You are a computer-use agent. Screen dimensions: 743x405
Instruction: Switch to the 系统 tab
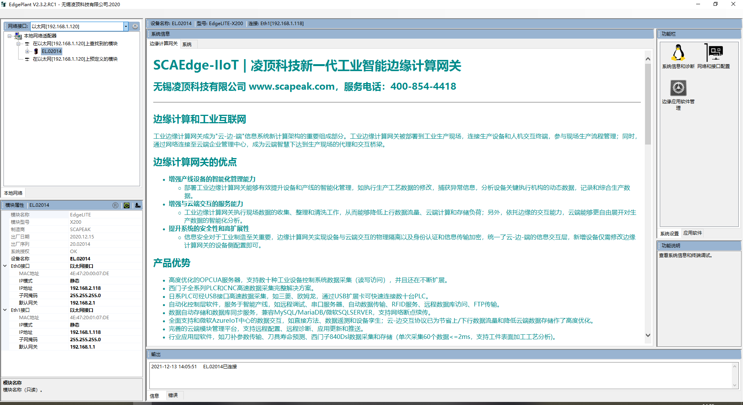[187, 44]
